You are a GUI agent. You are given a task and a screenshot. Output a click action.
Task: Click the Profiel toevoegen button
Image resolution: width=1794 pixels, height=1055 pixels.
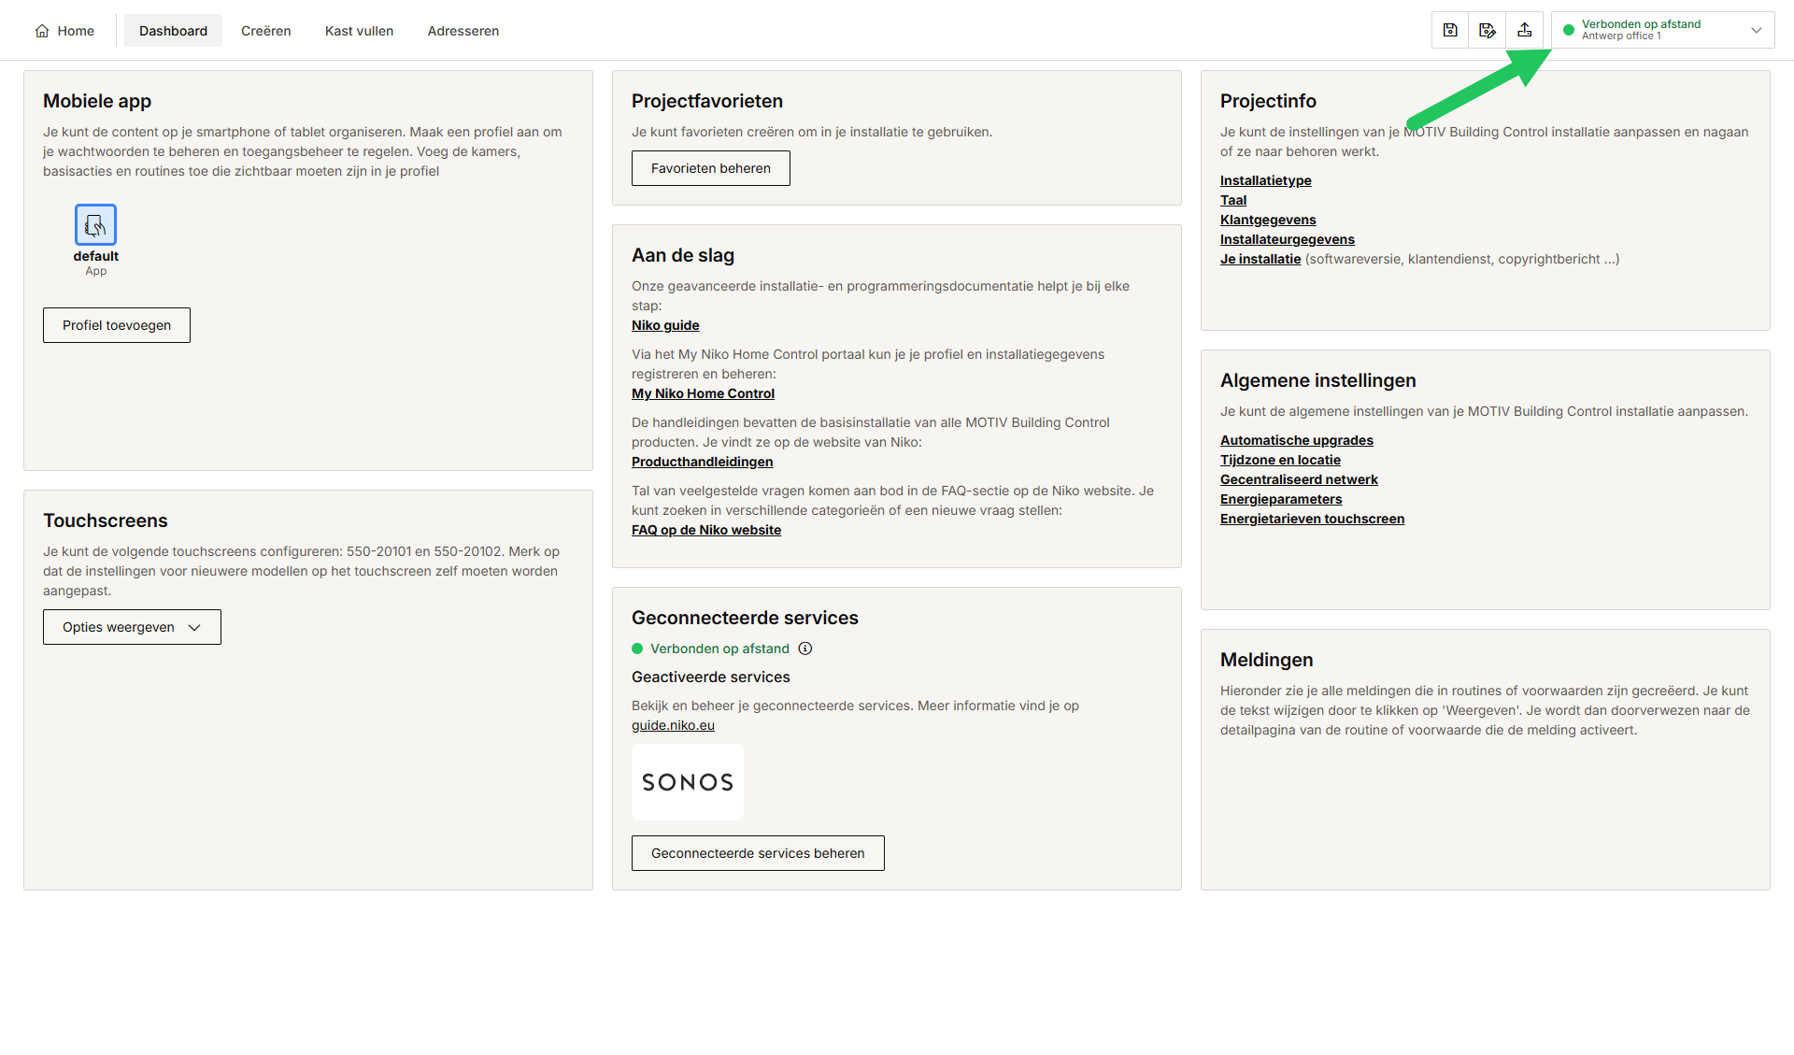117,325
